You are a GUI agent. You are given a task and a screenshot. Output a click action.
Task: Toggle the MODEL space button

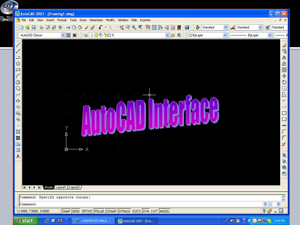coord(165,211)
